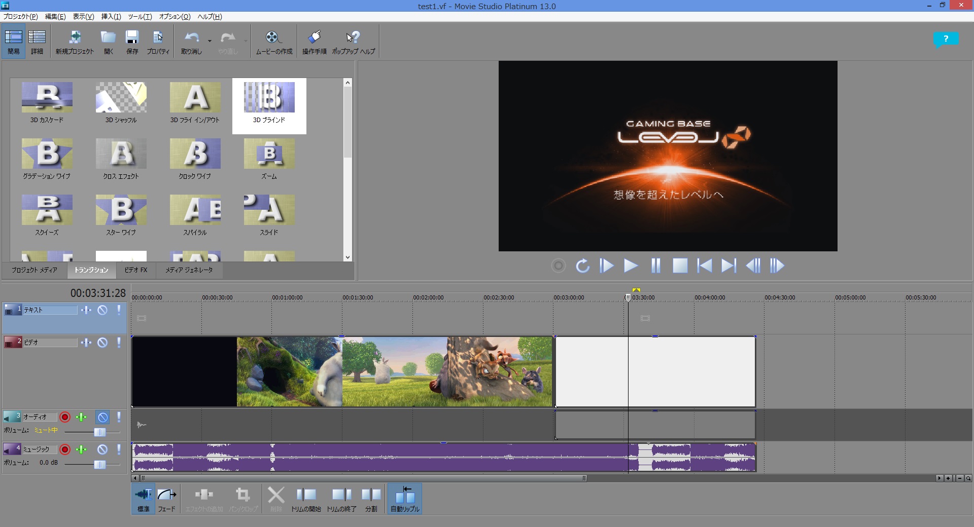Select the 3D シャッフル transition
Viewport: 974px width, 527px height.
[121, 103]
